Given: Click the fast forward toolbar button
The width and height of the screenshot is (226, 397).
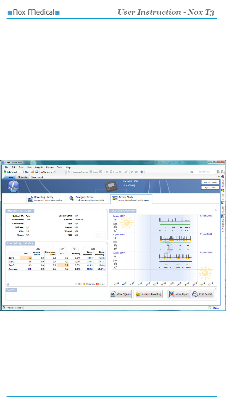Looking at the screenshot, I should click(x=136, y=172).
